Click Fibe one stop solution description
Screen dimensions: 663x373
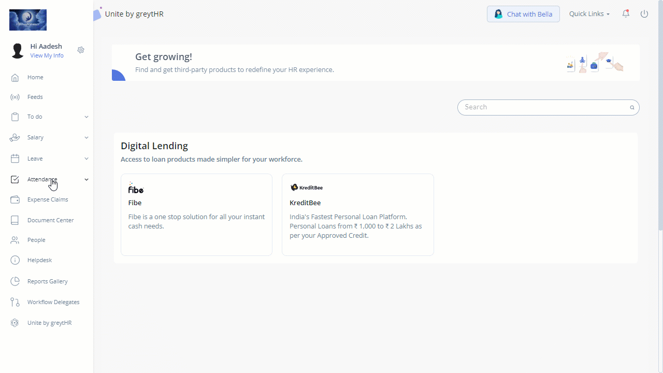[197, 221]
